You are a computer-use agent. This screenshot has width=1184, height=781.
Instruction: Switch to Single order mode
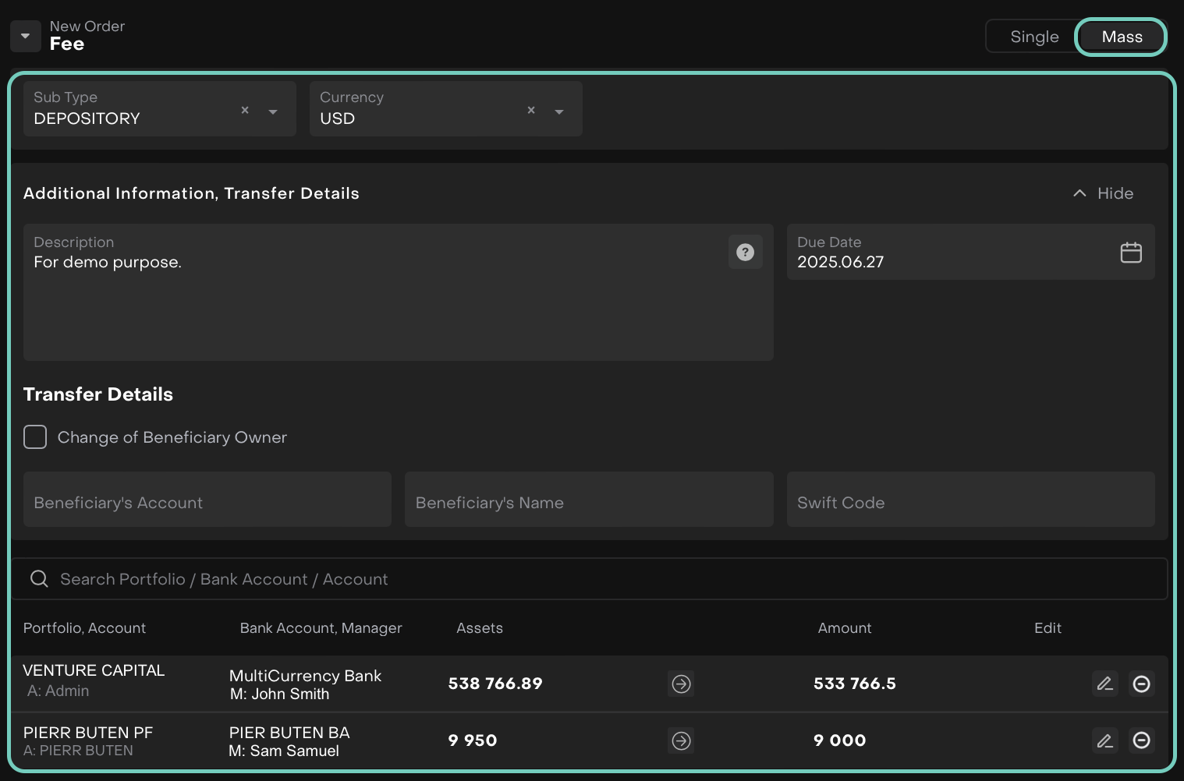coord(1033,37)
